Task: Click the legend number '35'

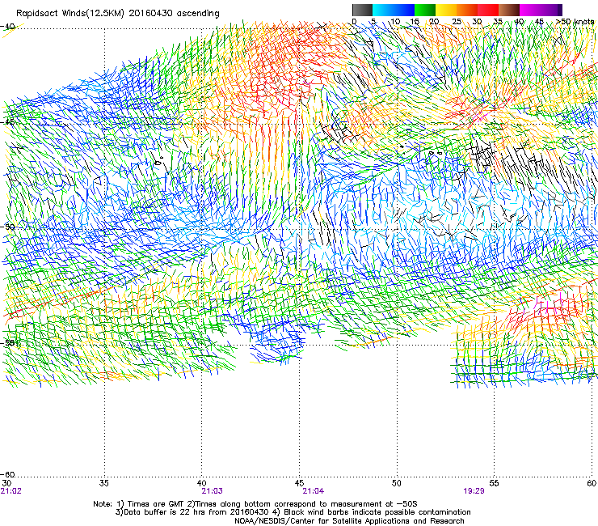Action: (x=498, y=22)
